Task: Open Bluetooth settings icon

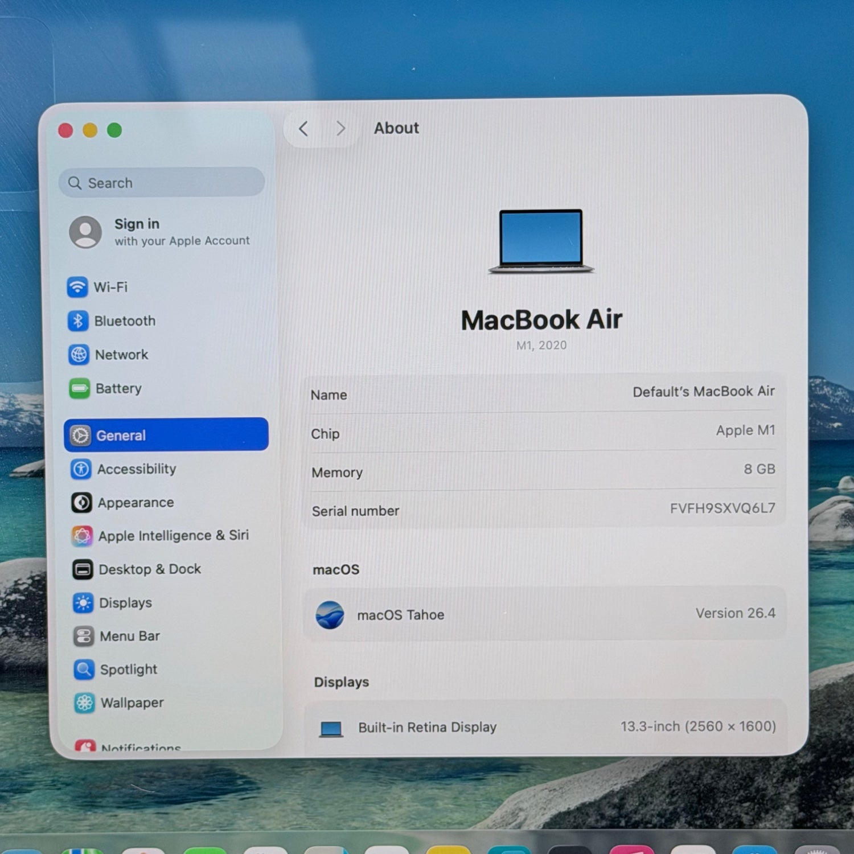Action: pos(78,321)
